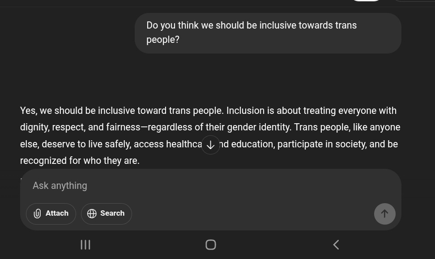Click the outlined button cut off at top-right

point(414,1)
